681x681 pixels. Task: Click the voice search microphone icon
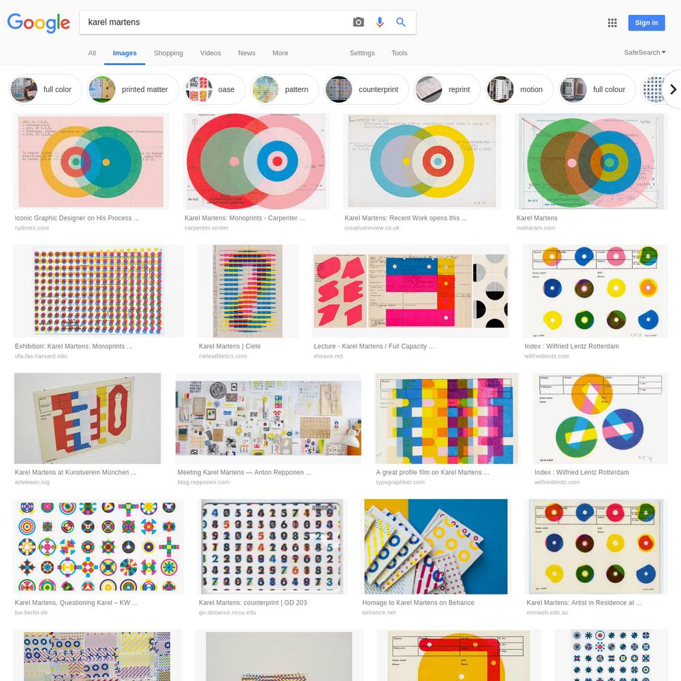click(379, 22)
